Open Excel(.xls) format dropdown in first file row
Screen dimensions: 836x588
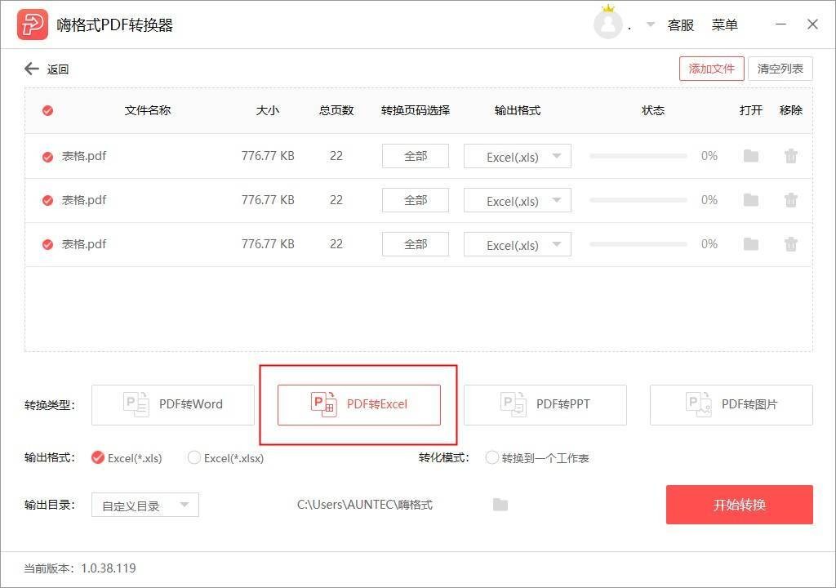[517, 156]
